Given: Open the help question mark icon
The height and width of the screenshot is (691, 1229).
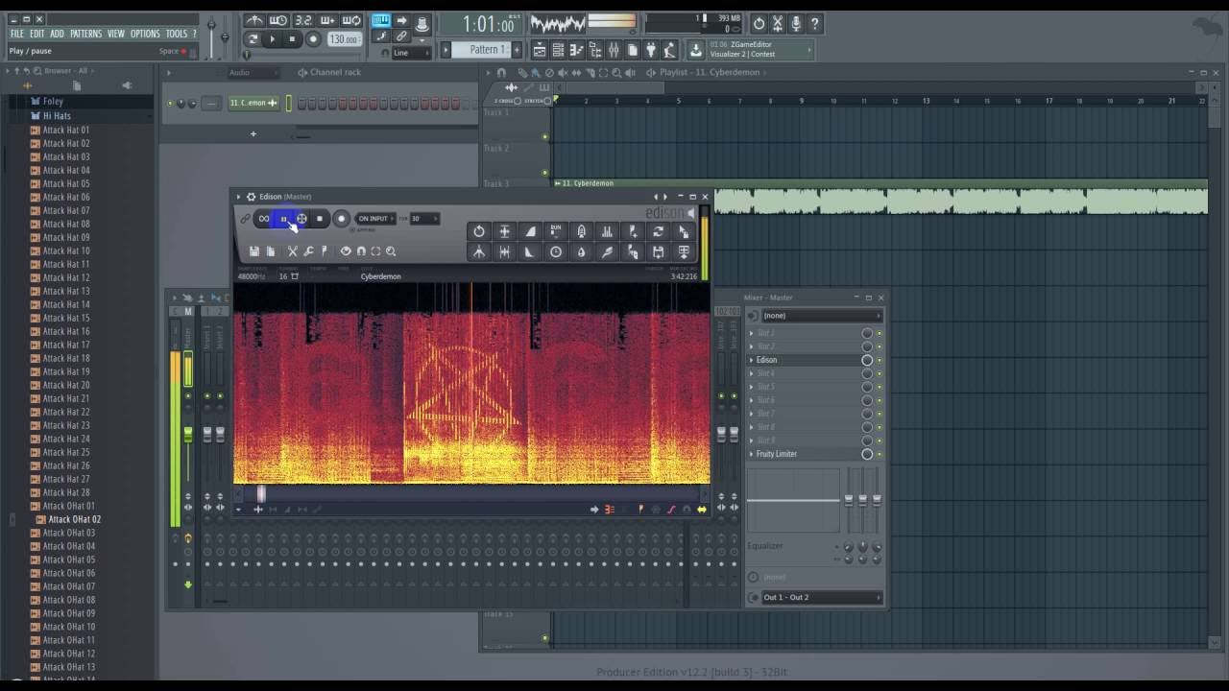Looking at the screenshot, I should [815, 23].
